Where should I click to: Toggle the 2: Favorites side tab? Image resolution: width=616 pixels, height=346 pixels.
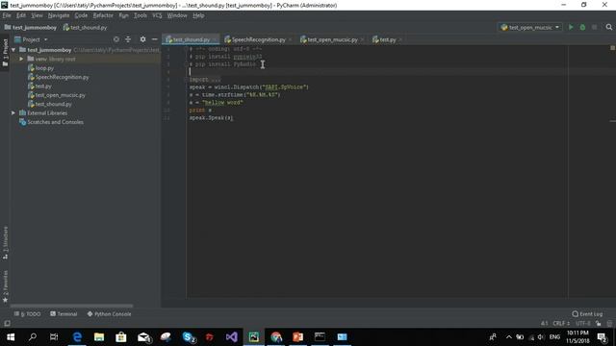pos(5,286)
